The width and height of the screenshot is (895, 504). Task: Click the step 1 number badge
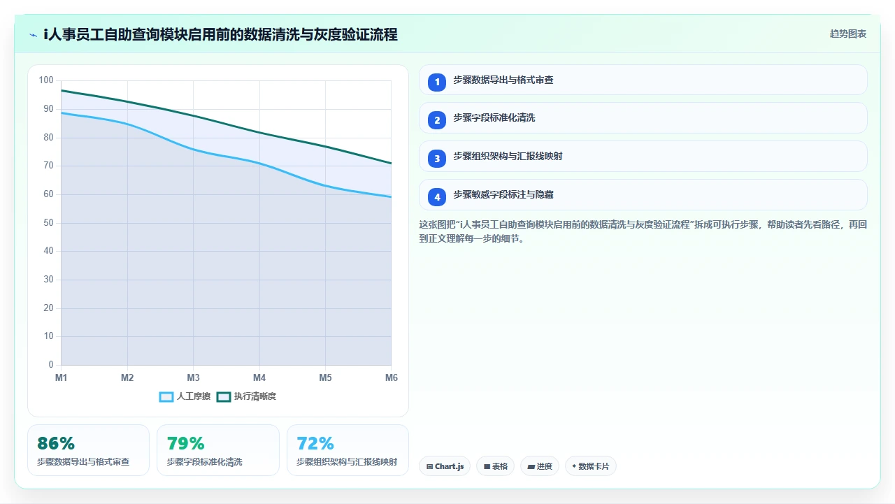click(x=437, y=82)
